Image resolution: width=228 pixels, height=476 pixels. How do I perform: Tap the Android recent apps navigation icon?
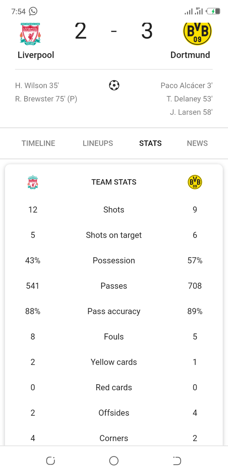coord(51,461)
